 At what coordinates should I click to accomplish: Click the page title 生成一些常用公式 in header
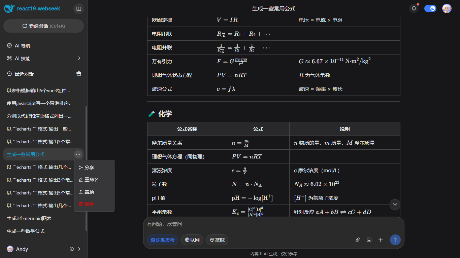click(x=273, y=9)
